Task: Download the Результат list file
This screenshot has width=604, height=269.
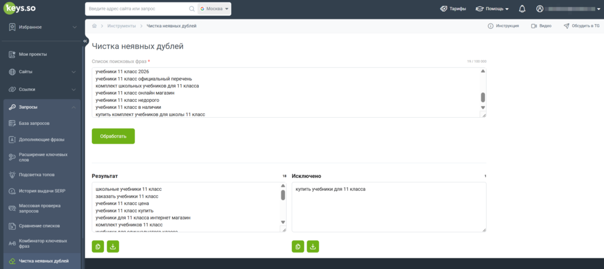Action: pos(113,246)
